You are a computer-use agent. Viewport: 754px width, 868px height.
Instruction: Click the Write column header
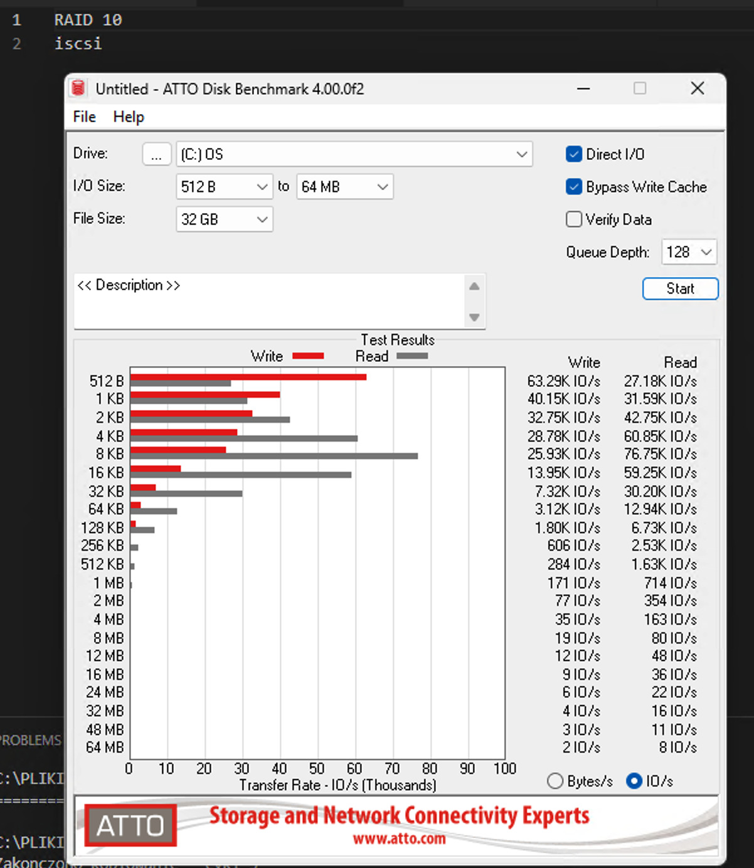point(584,363)
